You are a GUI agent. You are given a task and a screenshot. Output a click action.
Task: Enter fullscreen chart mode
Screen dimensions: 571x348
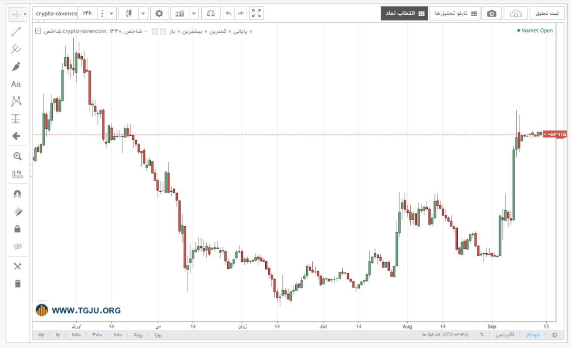(x=257, y=13)
